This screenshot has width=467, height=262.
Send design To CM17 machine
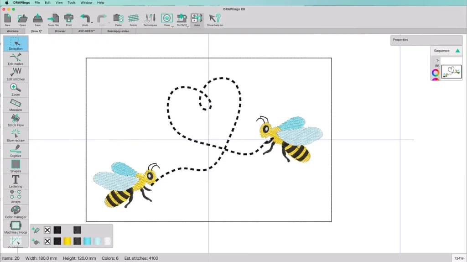click(x=182, y=20)
